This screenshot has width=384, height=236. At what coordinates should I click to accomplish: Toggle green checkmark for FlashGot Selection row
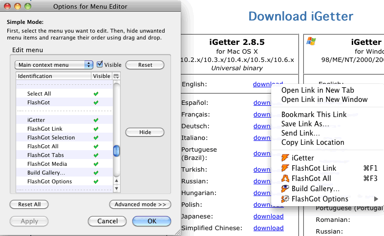click(96, 138)
